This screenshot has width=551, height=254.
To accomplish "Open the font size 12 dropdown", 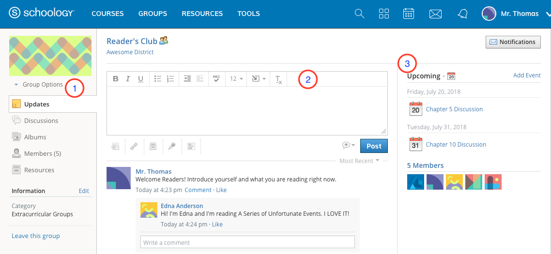I will coord(236,79).
